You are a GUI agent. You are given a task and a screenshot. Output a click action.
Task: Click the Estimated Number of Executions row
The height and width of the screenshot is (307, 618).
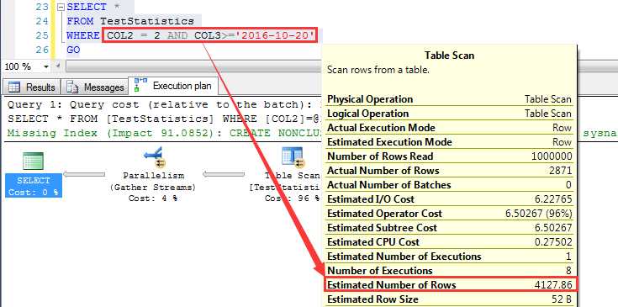(x=449, y=257)
